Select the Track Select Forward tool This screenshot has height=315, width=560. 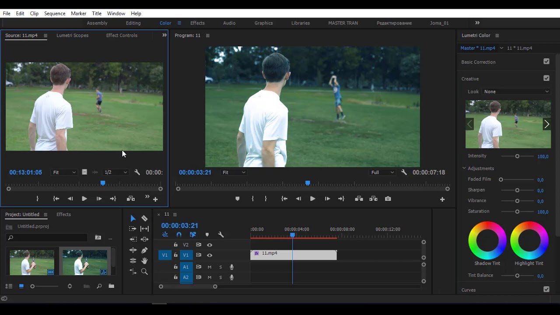click(x=133, y=229)
